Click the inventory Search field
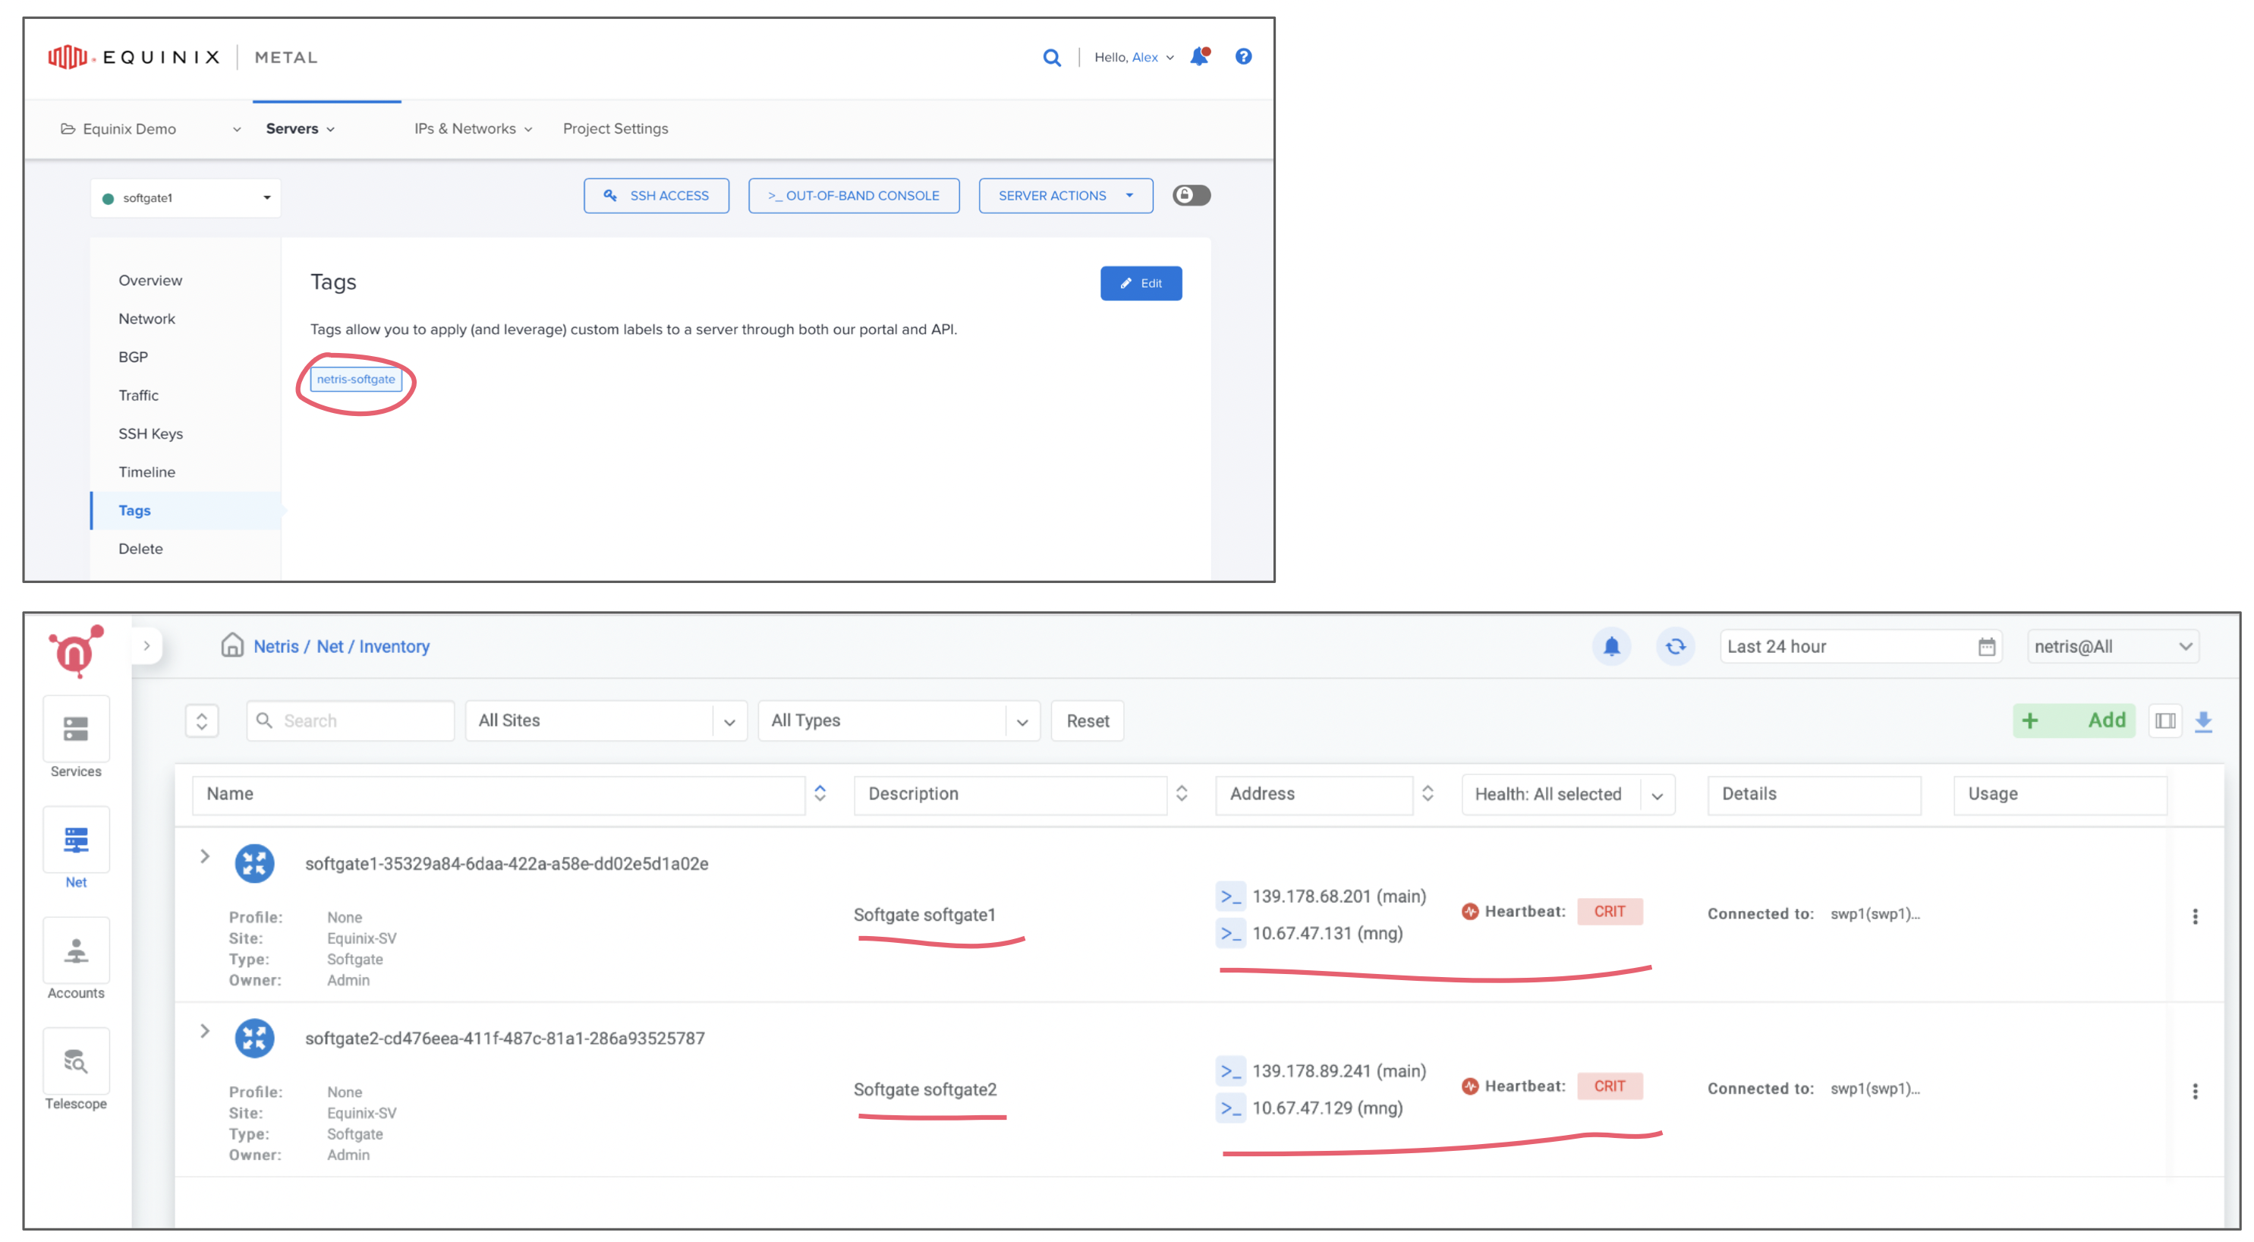 [351, 721]
